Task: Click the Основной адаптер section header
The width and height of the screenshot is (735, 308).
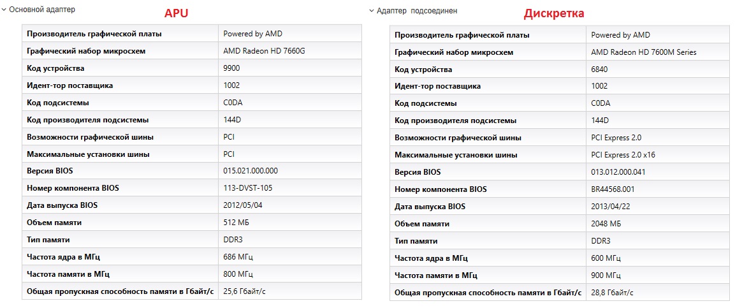Action: coord(41,10)
